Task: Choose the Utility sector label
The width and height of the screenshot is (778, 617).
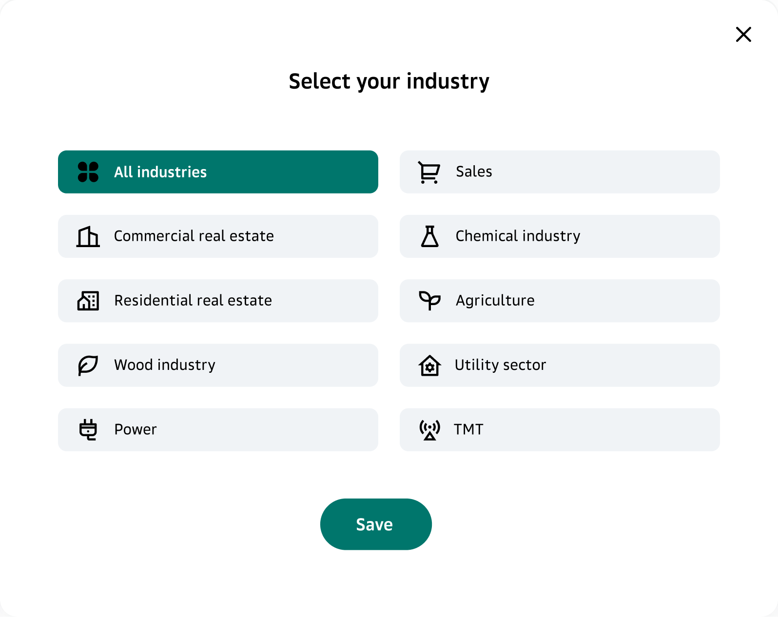Action: click(500, 365)
